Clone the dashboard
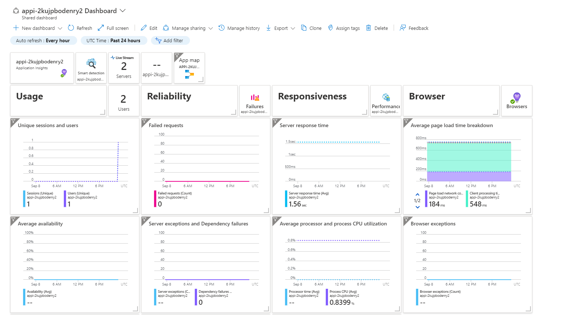The image size is (565, 315). (x=311, y=28)
